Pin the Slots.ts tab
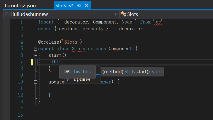Viewport: 213px width, 120px height. (79, 5)
